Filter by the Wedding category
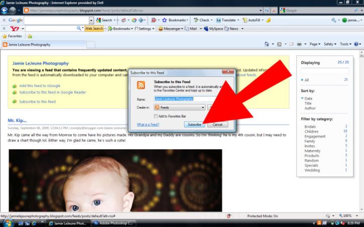Viewport: 364px width, 227px height. click(x=312, y=170)
